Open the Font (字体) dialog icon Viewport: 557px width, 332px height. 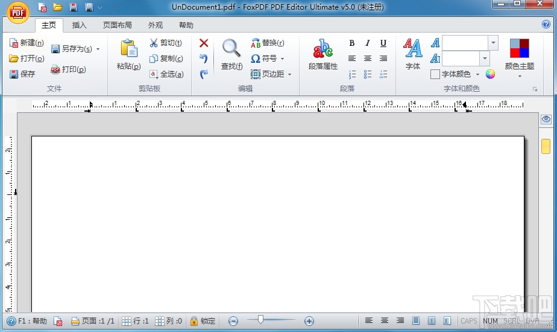pos(413,54)
